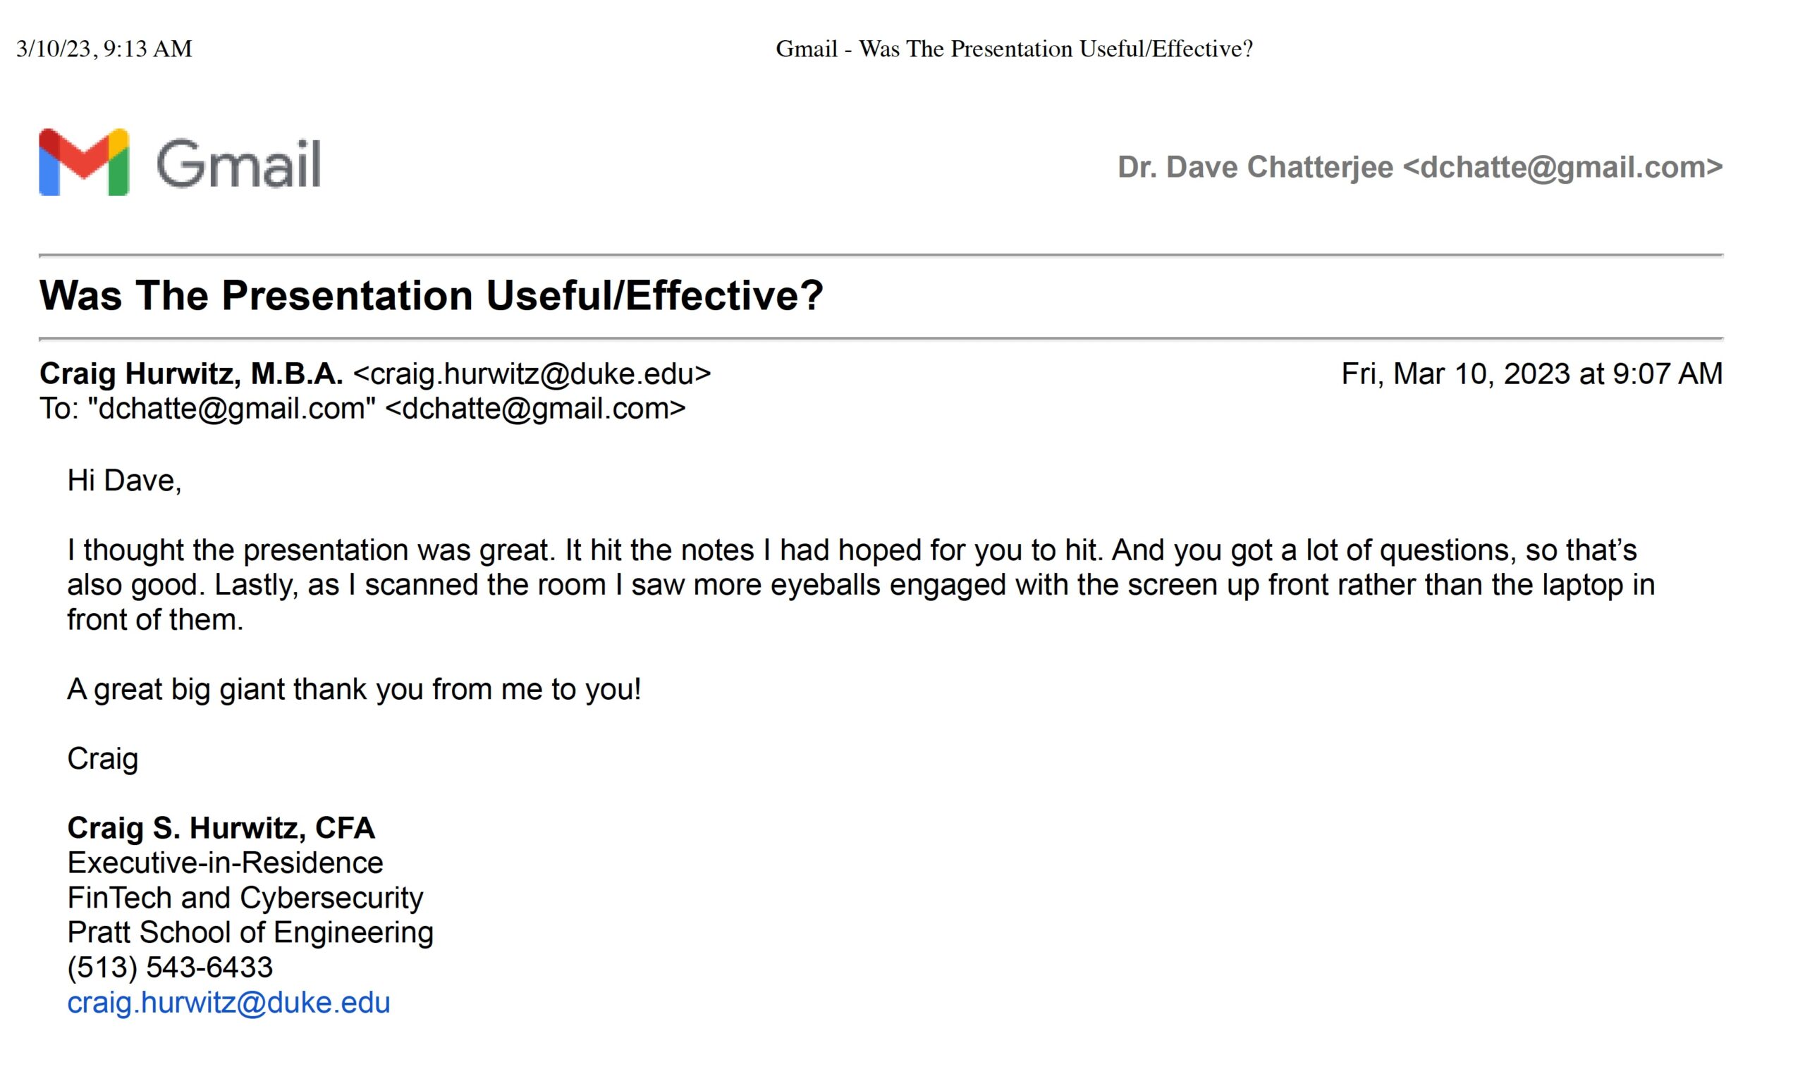Select the sender address craig.hurwitz@duke.edu in header
This screenshot has height=1081, width=1805.
(x=532, y=373)
